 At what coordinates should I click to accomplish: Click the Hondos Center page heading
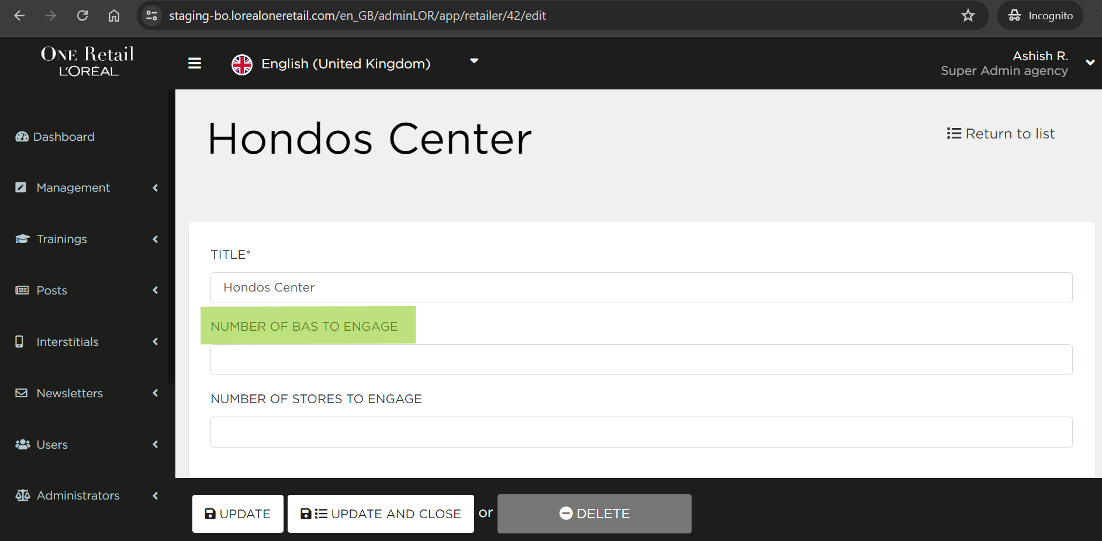tap(370, 139)
